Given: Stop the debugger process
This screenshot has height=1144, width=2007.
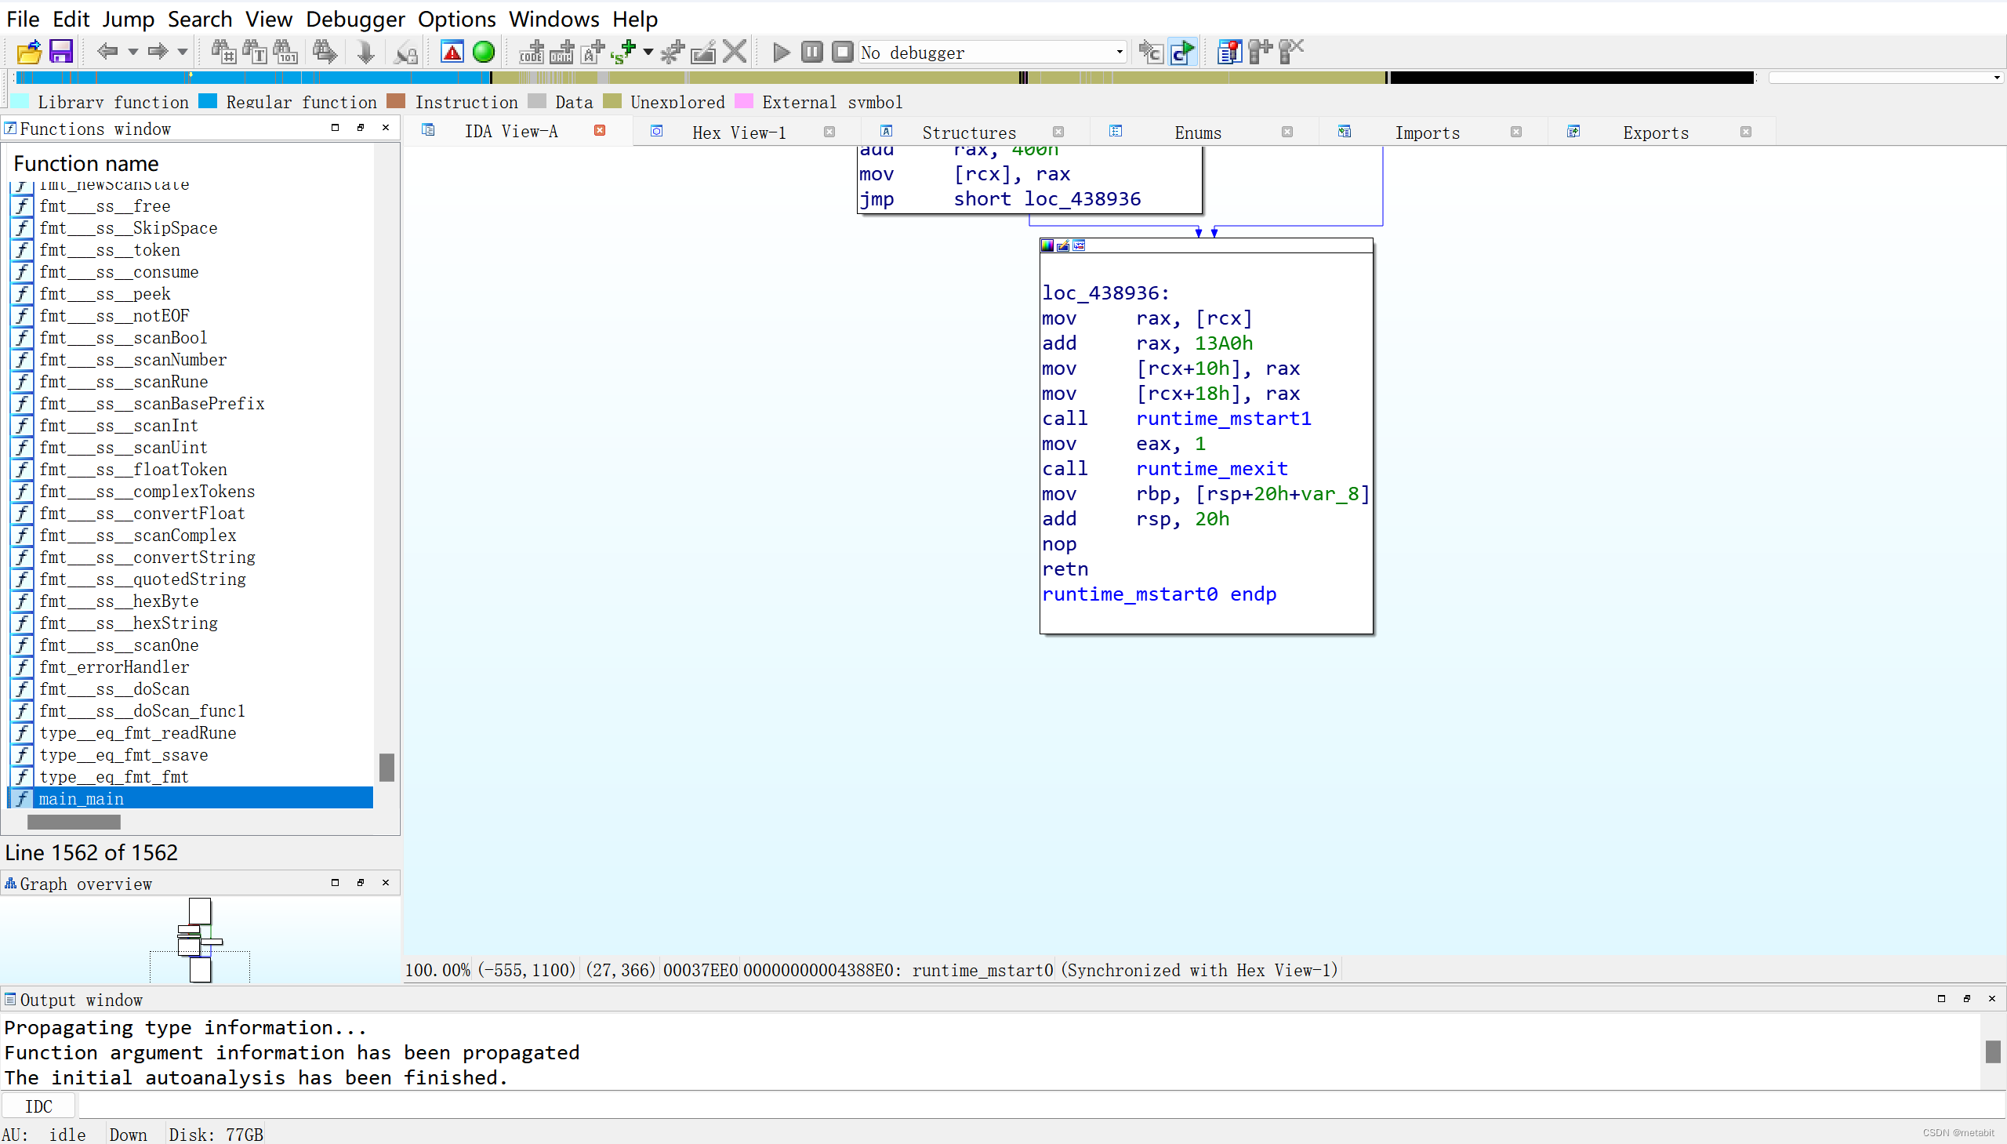Looking at the screenshot, I should click(842, 53).
